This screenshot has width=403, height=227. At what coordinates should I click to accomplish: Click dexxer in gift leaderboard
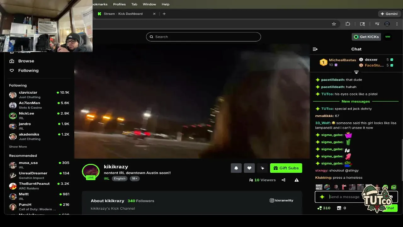click(371, 60)
